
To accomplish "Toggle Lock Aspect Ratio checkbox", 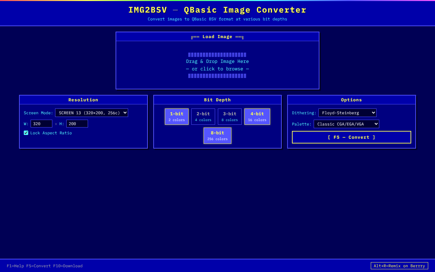I will (26, 133).
